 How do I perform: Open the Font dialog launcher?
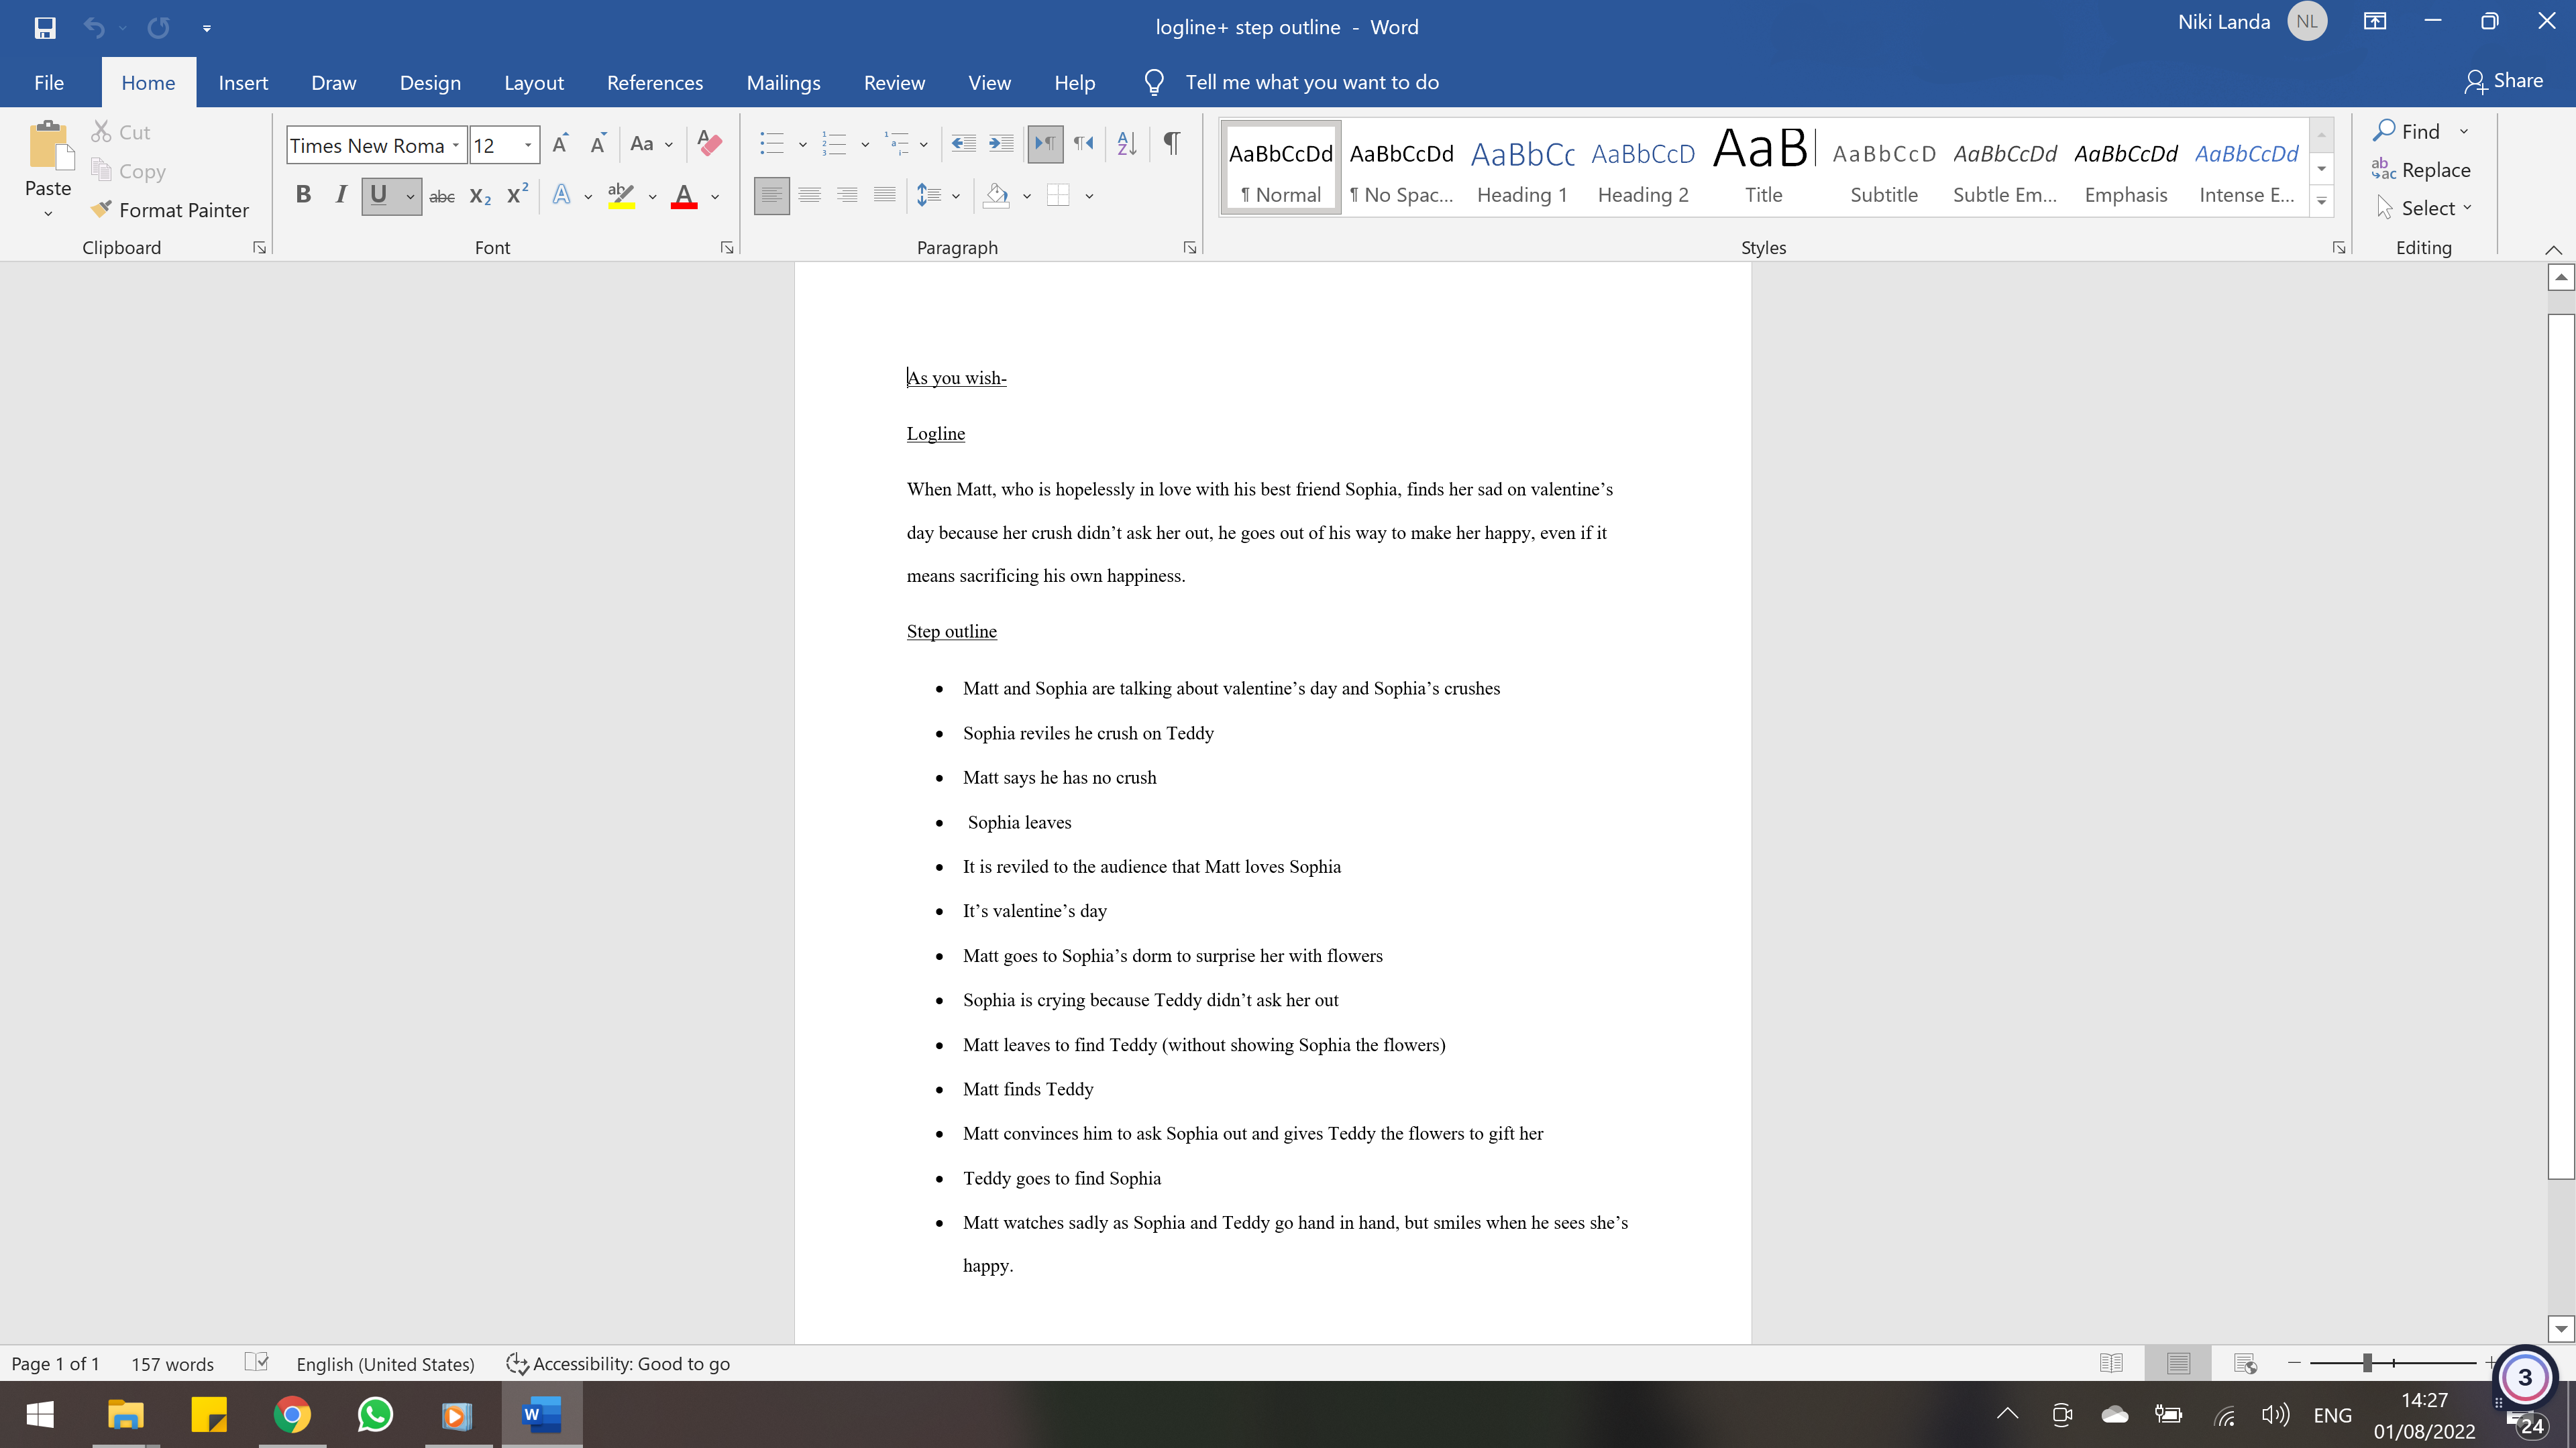[x=727, y=248]
